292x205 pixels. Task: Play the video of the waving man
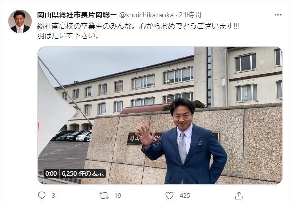160,115
